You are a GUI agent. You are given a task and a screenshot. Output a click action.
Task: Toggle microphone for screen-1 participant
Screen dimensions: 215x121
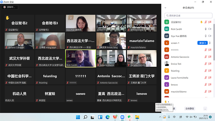click(210, 43)
